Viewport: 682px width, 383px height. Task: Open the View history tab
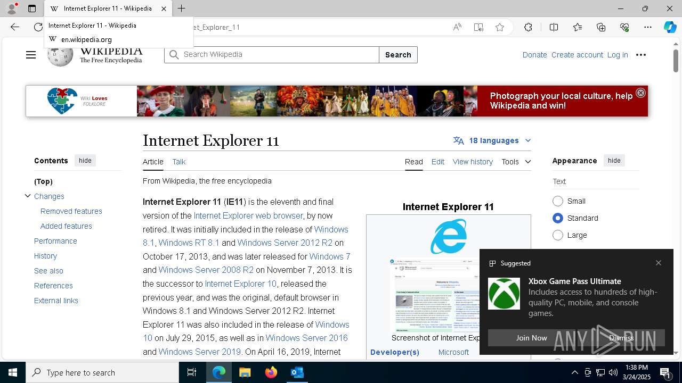[473, 162]
